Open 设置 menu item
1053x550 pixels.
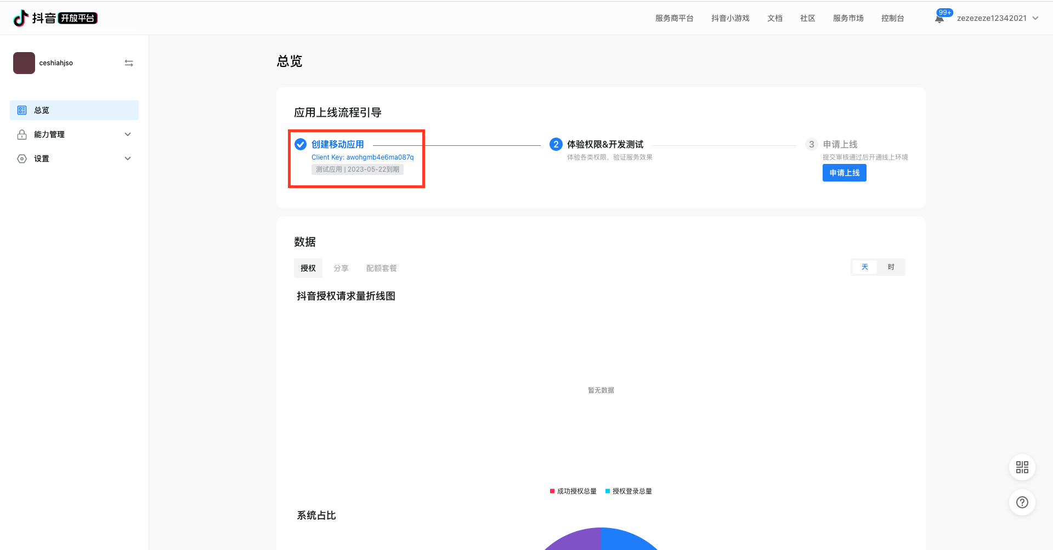[74, 158]
